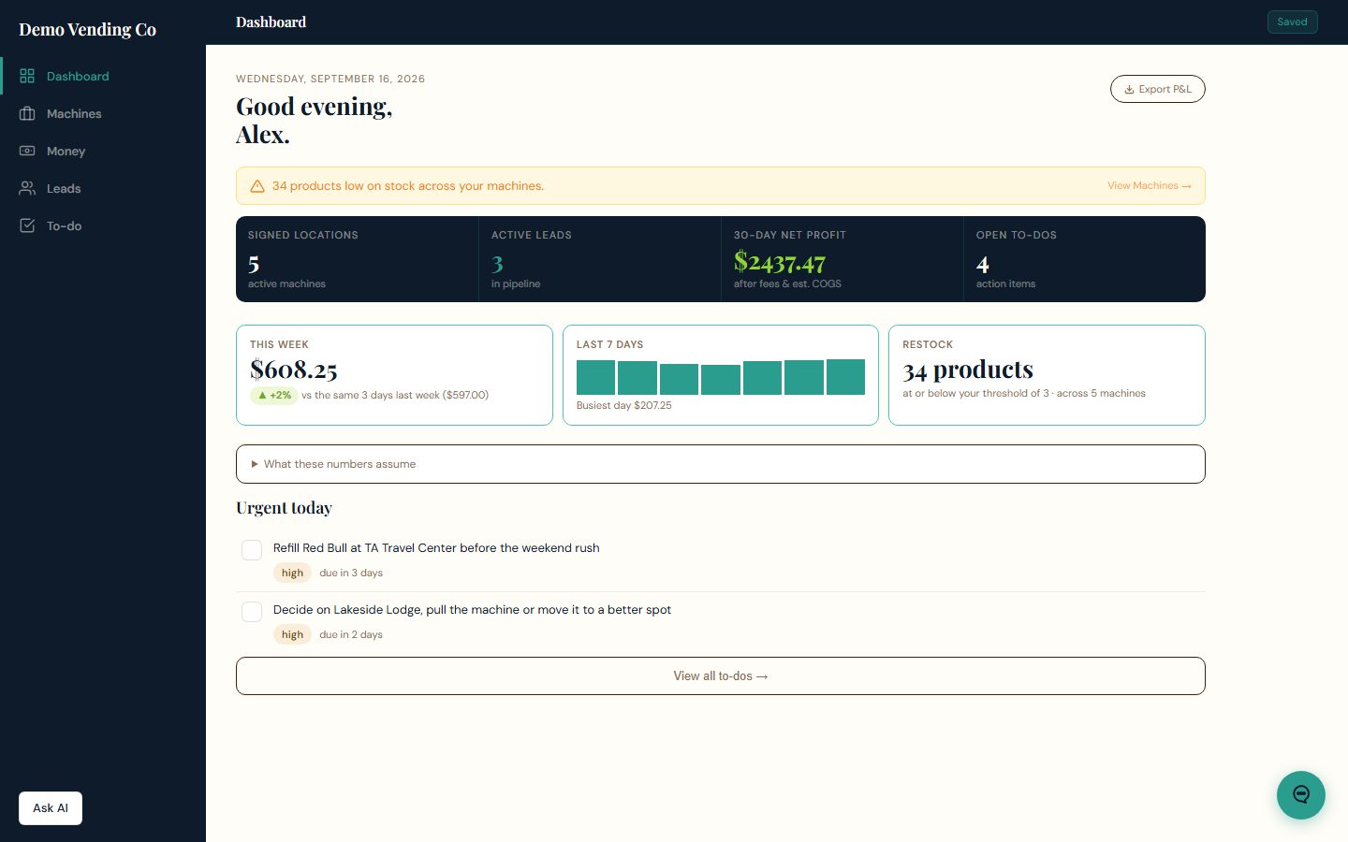Click the 30-Day Net Profit figure $2437.47
Screen dimensions: 1348x842
(780, 263)
